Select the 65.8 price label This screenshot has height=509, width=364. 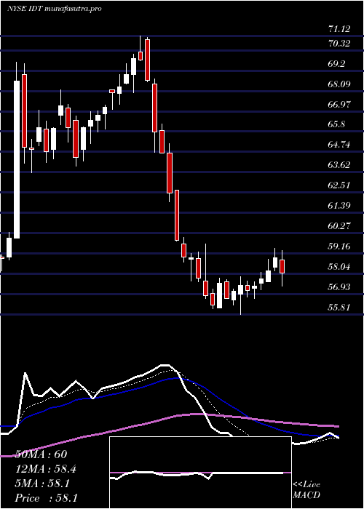(336, 124)
